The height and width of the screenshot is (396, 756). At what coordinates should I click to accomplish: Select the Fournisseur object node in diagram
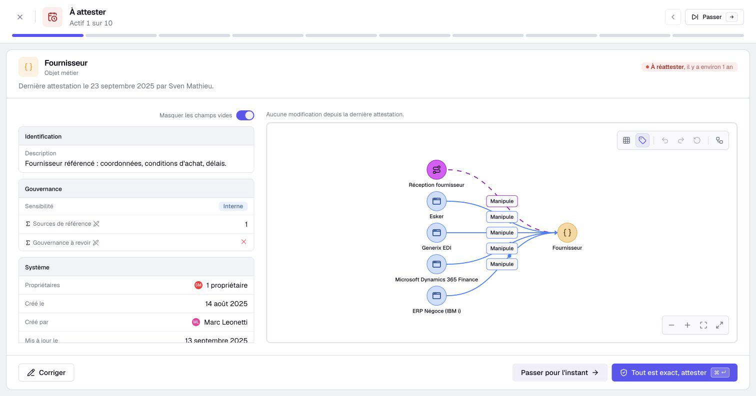[567, 233]
